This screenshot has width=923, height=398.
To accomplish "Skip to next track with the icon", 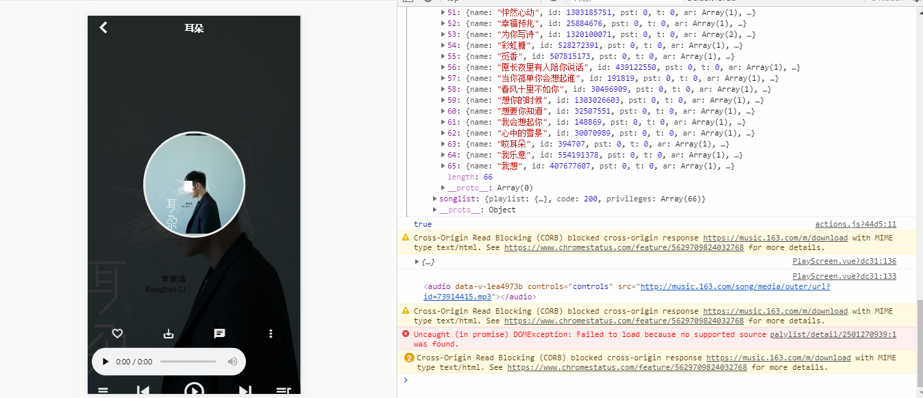I will (245, 390).
